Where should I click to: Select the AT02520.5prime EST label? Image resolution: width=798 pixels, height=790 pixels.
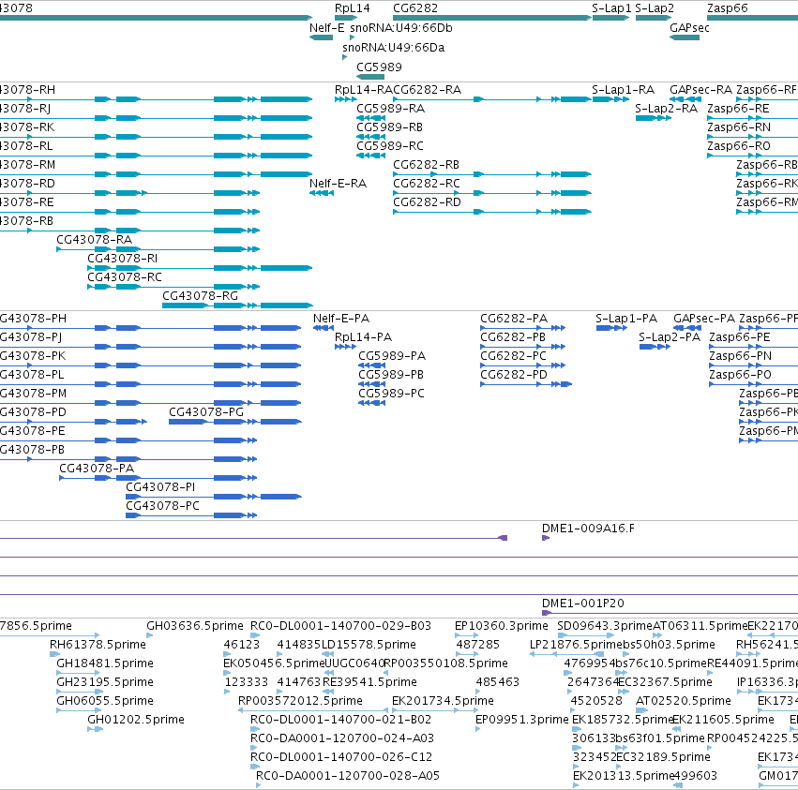click(x=683, y=701)
